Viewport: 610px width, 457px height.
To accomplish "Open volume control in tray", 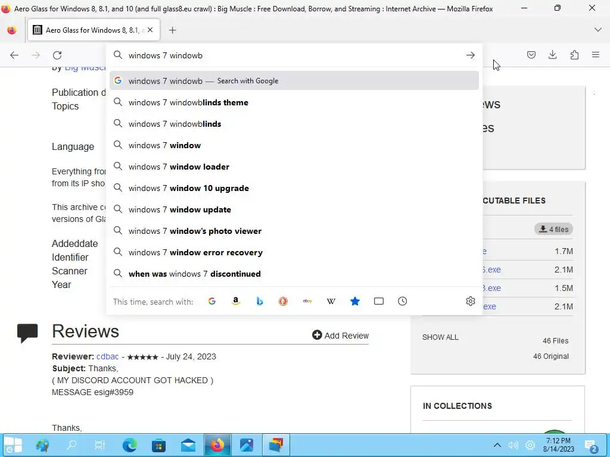I will [x=513, y=445].
